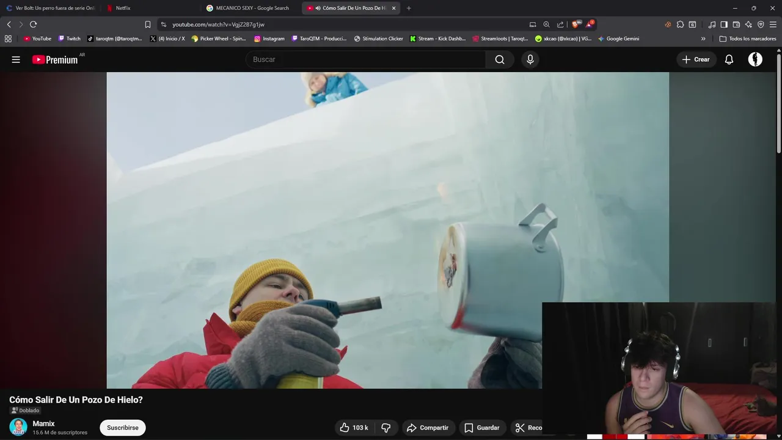This screenshot has height=440, width=782.
Task: Click the Doblado dubbed badge
Action: point(25,410)
